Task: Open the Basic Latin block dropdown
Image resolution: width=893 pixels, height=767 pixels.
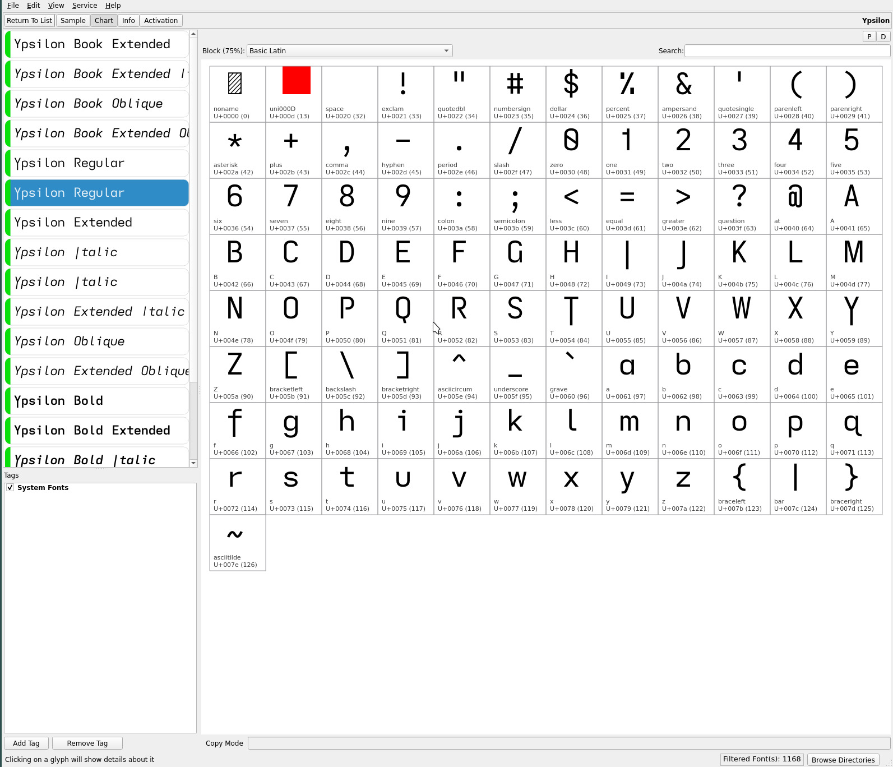Action: pyautogui.click(x=349, y=50)
